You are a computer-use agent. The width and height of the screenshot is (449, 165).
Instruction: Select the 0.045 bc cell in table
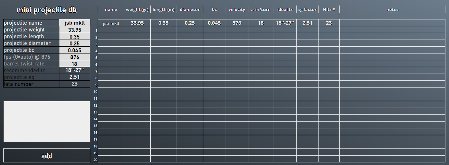(x=214, y=23)
